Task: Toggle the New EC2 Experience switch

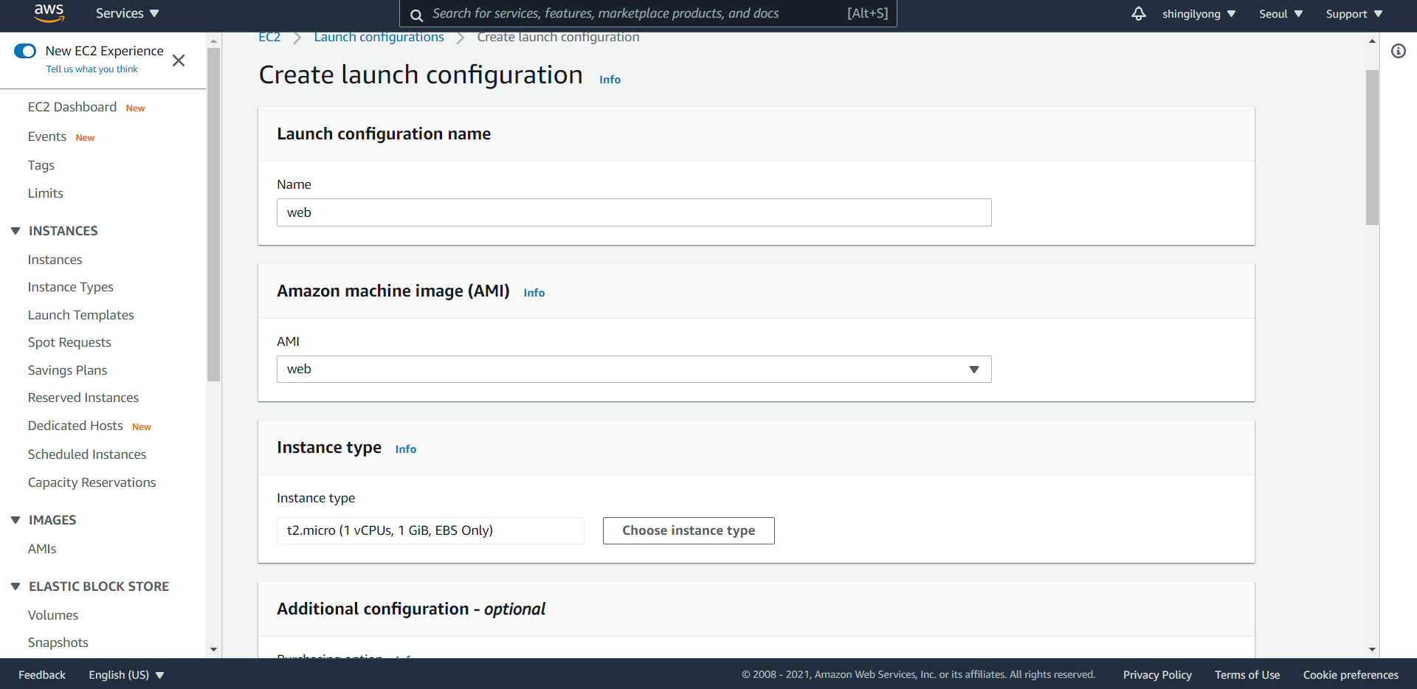Action: pyautogui.click(x=25, y=51)
